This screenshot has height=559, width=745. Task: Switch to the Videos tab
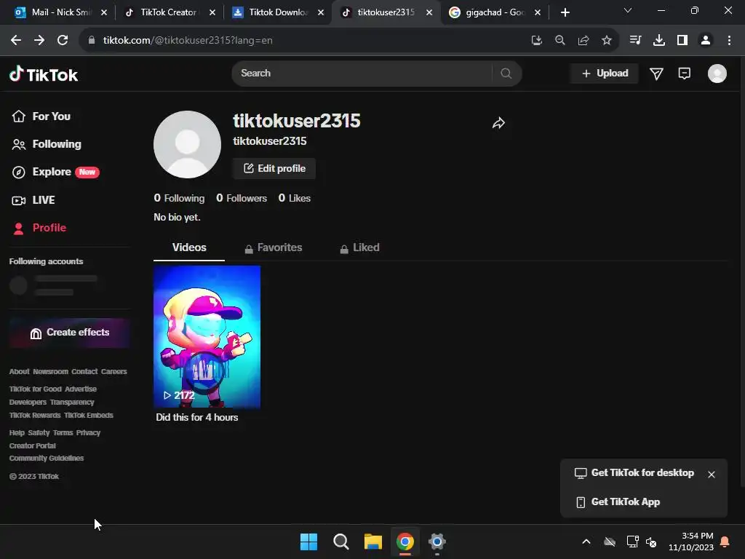(x=189, y=247)
